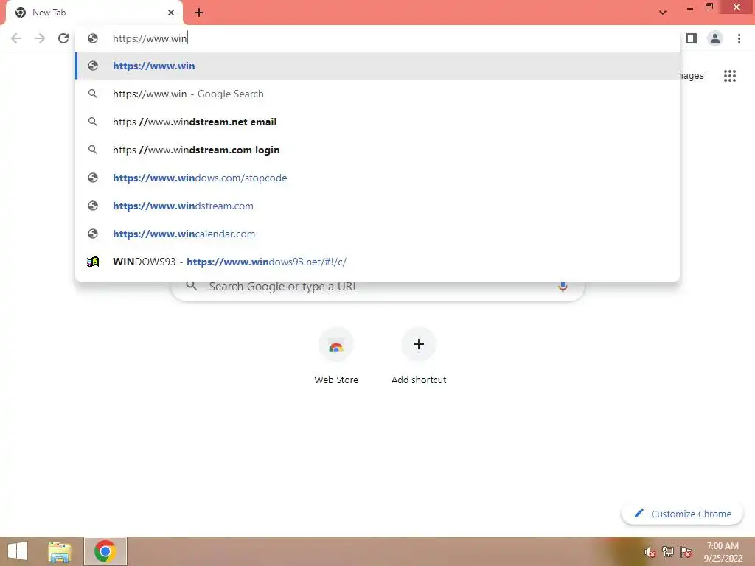The width and height of the screenshot is (755, 566).
Task: Click the voice search microphone icon
Action: [563, 287]
